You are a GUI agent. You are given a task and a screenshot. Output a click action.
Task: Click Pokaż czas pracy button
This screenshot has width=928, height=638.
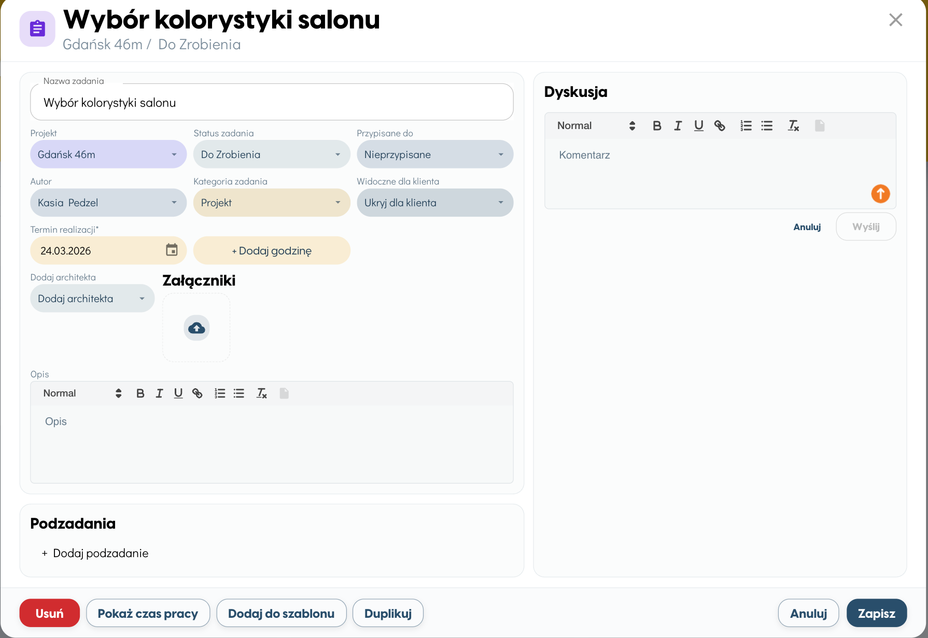pyautogui.click(x=148, y=613)
